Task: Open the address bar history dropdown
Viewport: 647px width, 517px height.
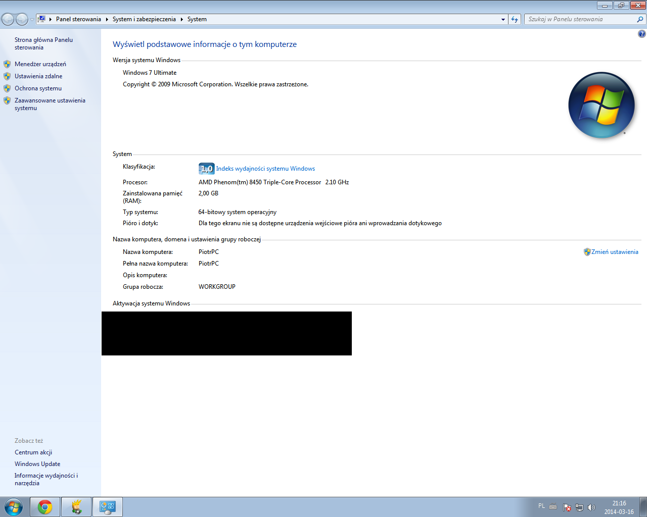Action: point(502,19)
